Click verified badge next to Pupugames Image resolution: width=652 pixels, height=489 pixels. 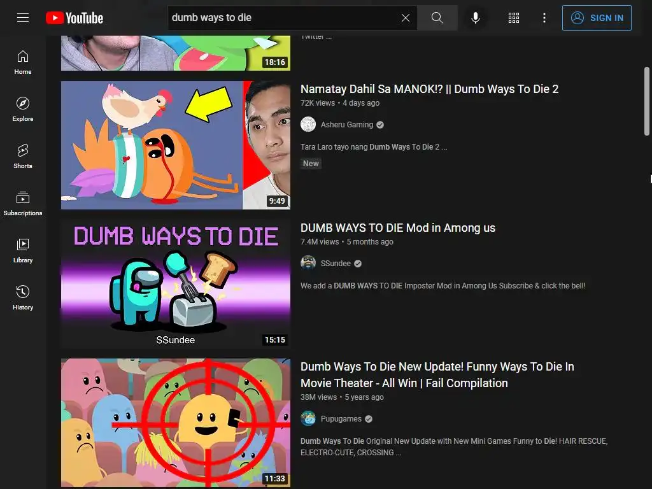click(x=369, y=419)
